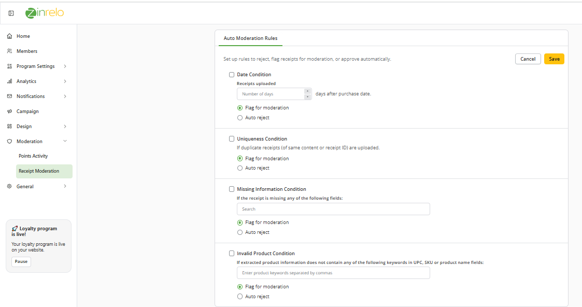Click the General gear icon
This screenshot has width=582, height=307.
click(x=10, y=186)
